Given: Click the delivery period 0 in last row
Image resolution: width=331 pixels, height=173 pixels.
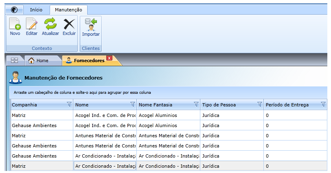Looking at the screenshot, I should [x=296, y=166].
